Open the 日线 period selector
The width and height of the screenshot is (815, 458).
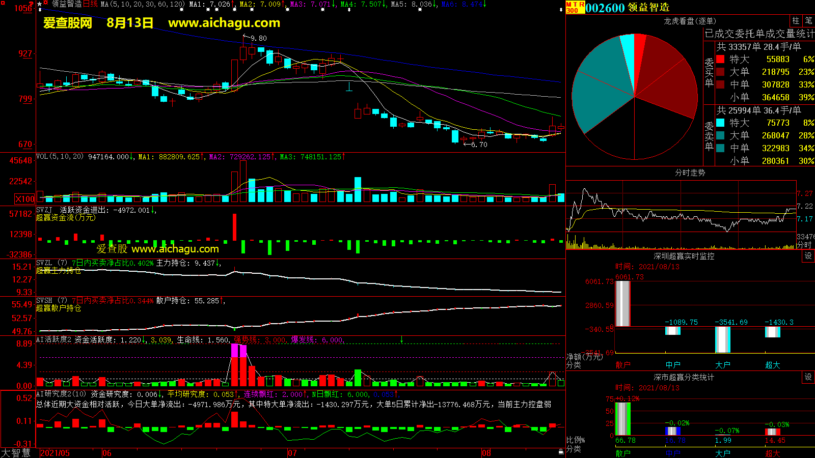(x=90, y=4)
